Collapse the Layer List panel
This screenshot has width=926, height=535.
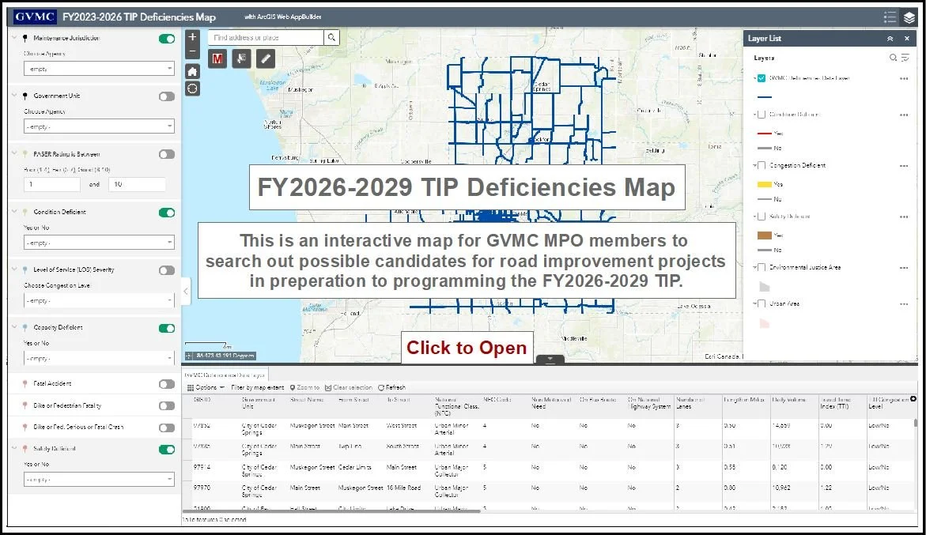pyautogui.click(x=890, y=39)
